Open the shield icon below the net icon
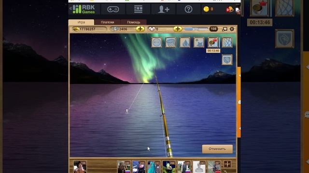The image size is (309, 173). pyautogui.click(x=227, y=60)
